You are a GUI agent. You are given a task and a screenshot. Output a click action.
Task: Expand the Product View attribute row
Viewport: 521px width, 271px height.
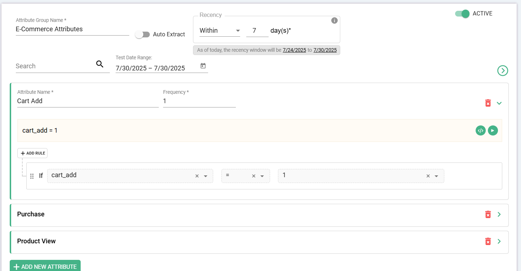(499, 241)
